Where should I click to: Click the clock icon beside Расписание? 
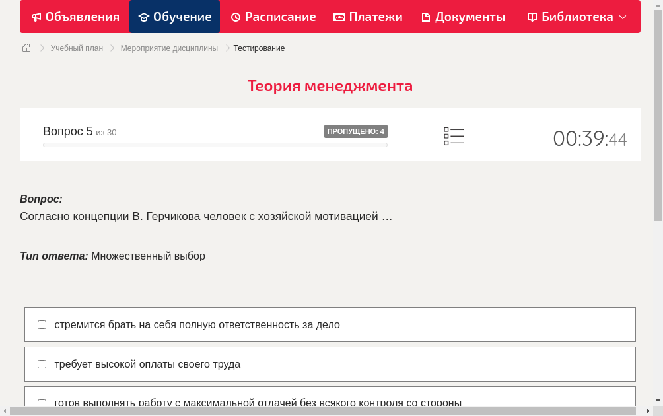pyautogui.click(x=236, y=17)
